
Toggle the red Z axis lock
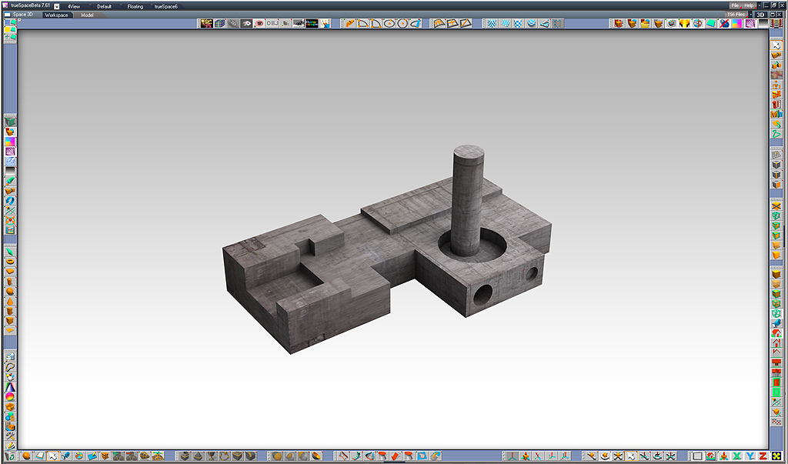click(763, 456)
